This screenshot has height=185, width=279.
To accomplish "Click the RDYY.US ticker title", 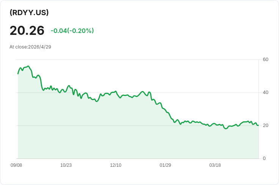I will pyautogui.click(x=29, y=13).
